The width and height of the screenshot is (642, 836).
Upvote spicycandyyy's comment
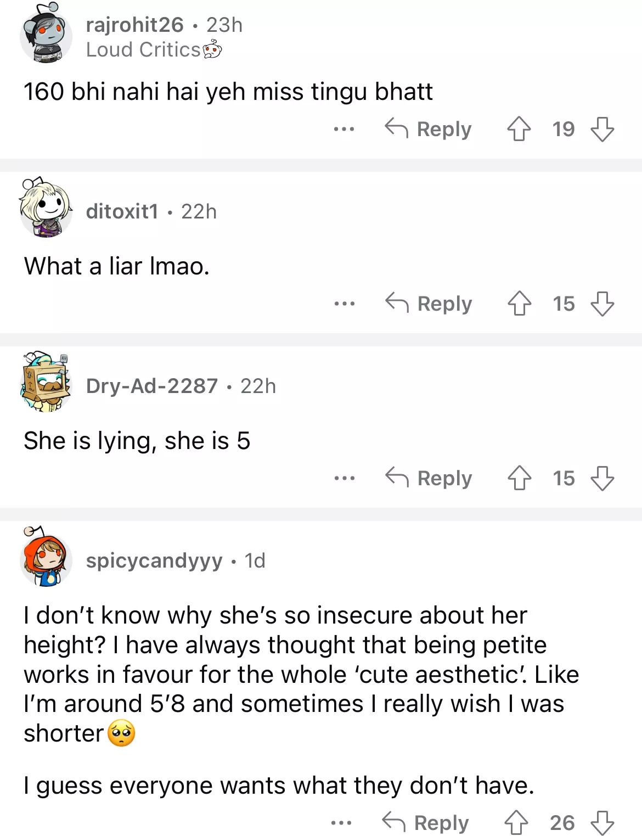point(516,823)
